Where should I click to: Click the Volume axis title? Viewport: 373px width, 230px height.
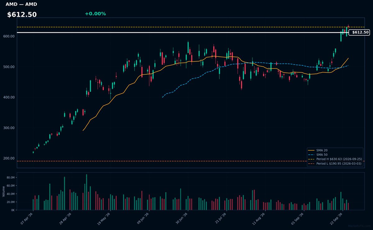point(3,191)
